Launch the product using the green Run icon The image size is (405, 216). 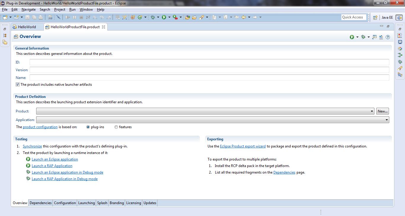click(352, 37)
